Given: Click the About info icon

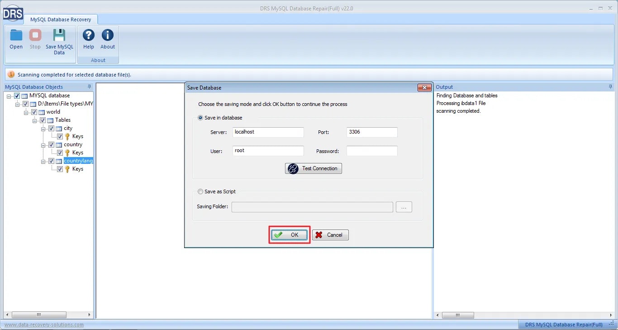Looking at the screenshot, I should pos(108,35).
